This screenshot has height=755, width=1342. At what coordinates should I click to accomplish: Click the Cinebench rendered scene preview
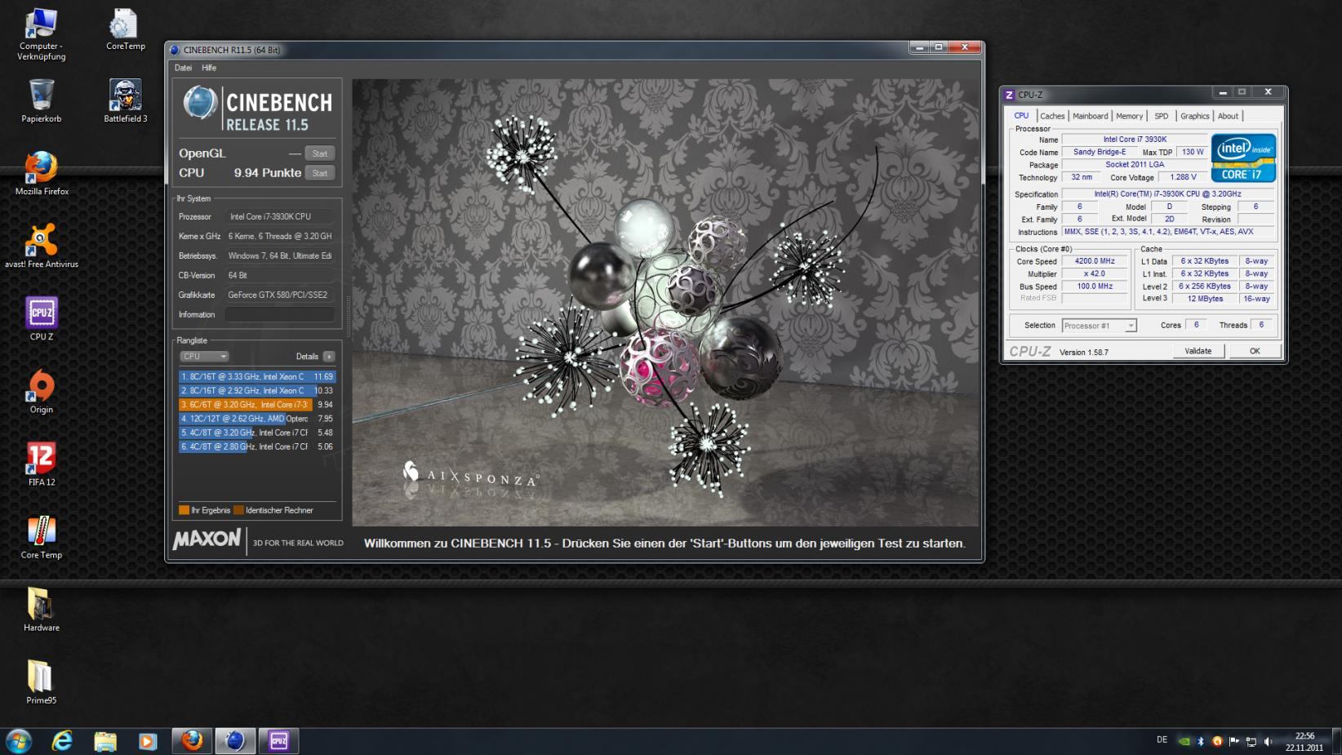pyautogui.click(x=665, y=302)
